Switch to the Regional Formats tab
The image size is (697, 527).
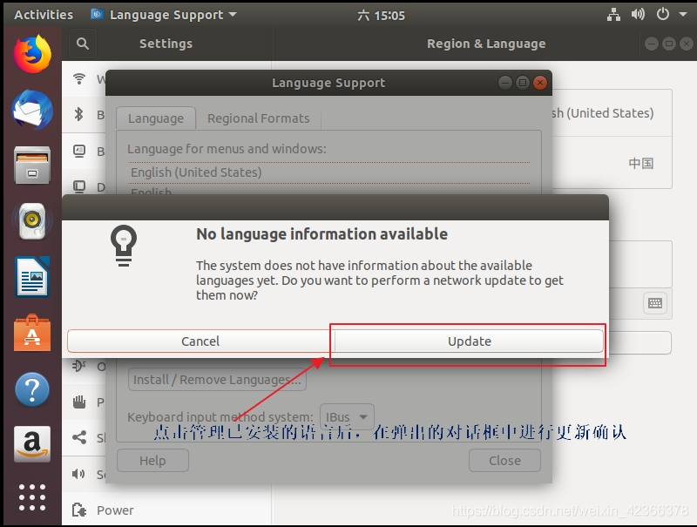(258, 118)
